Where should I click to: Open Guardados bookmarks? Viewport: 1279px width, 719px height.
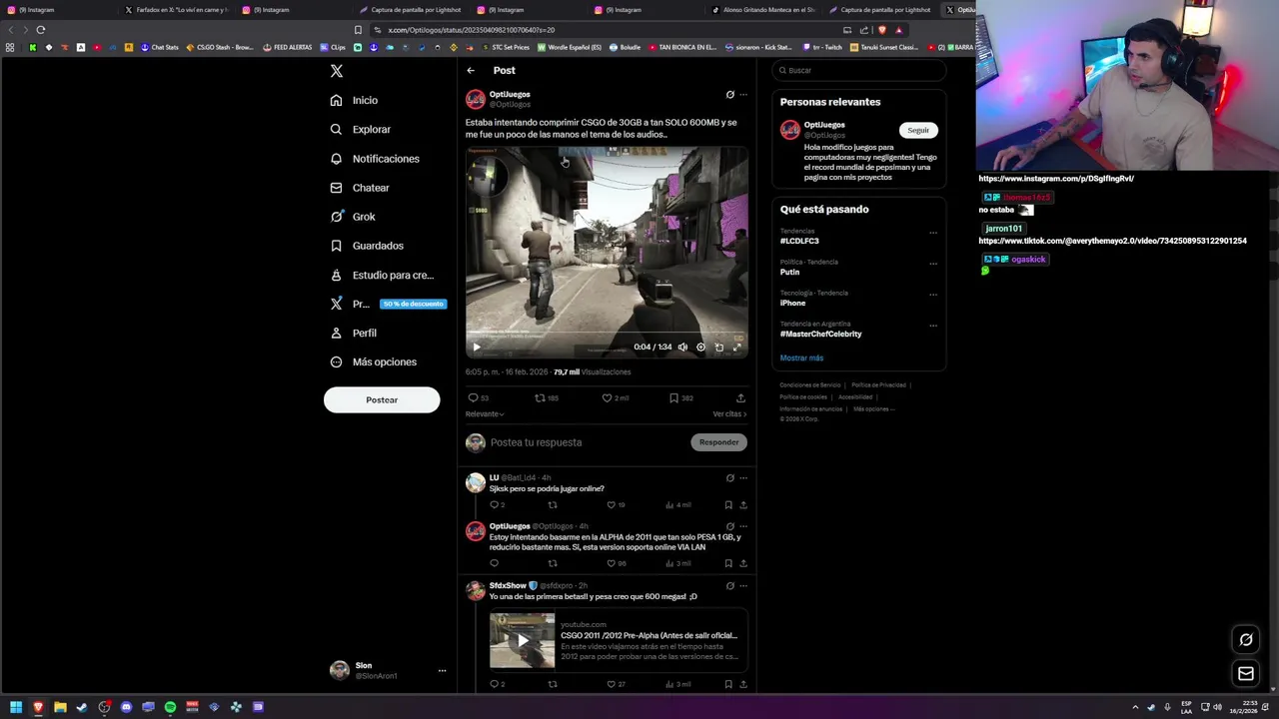click(367, 246)
